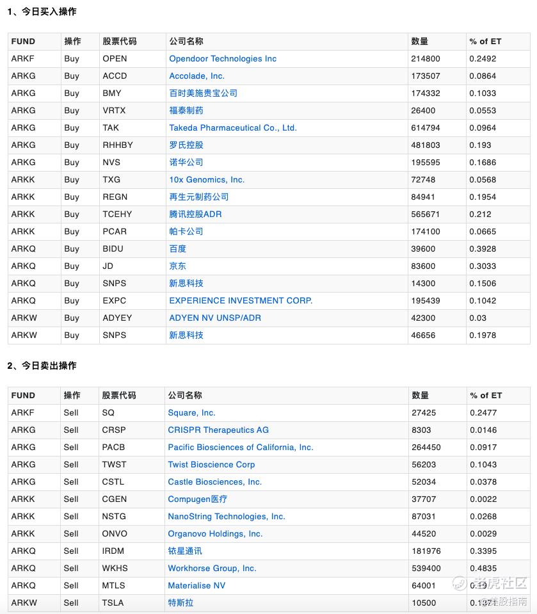Select the ticker code "TSLA"
The image size is (537, 614).
[x=113, y=602]
